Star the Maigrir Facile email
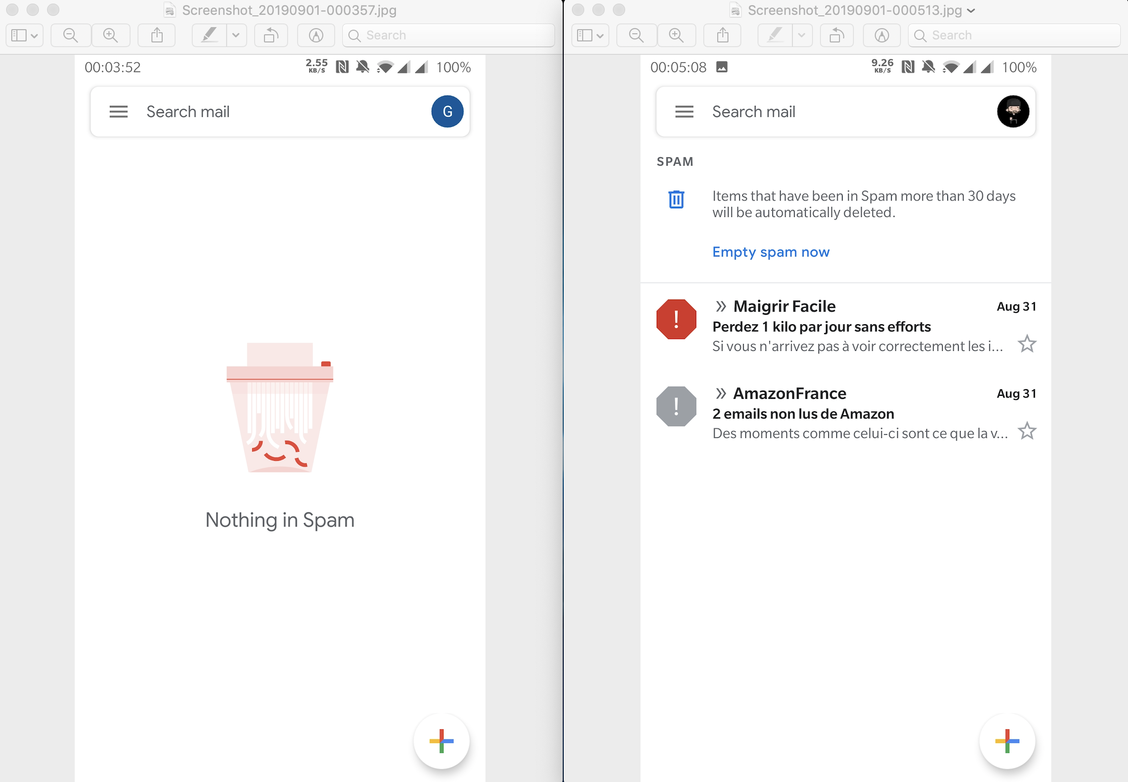1128x782 pixels. pyautogui.click(x=1027, y=344)
